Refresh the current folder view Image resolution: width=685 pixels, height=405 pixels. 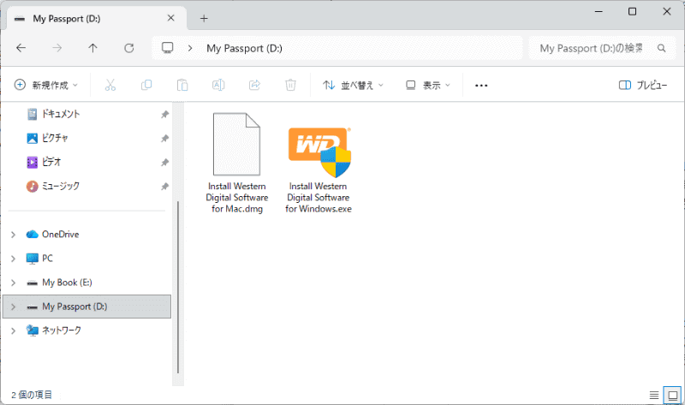[x=129, y=48]
